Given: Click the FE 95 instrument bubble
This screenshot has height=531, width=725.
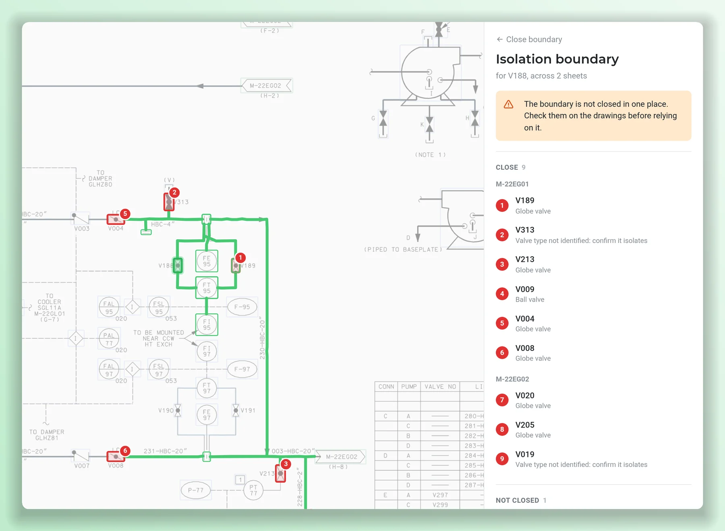Looking at the screenshot, I should tap(207, 261).
